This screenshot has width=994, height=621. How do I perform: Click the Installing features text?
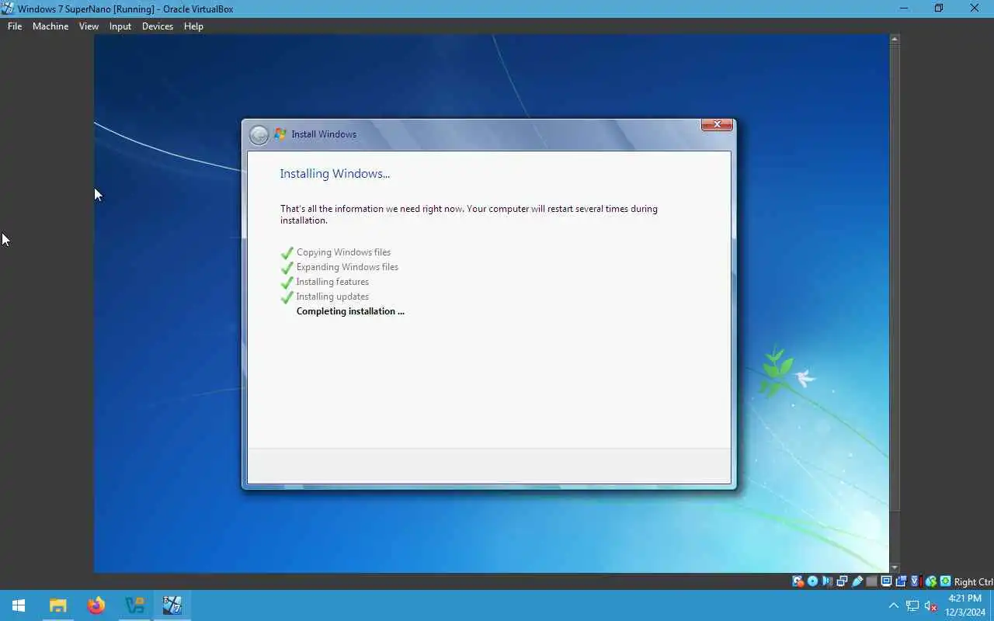pyautogui.click(x=332, y=282)
